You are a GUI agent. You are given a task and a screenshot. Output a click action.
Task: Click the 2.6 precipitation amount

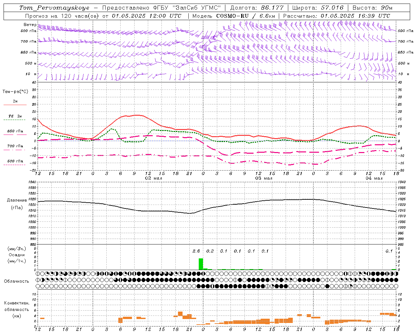tap(196, 251)
